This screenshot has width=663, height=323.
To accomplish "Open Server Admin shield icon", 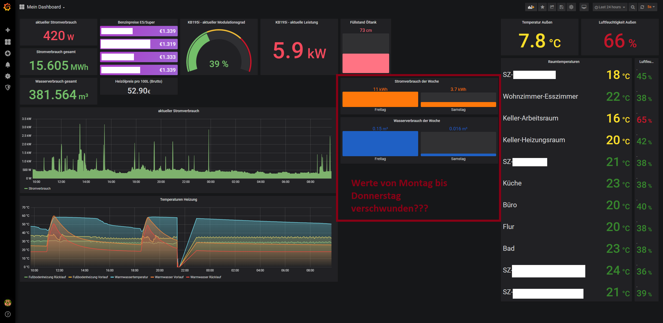I will 8,88.
